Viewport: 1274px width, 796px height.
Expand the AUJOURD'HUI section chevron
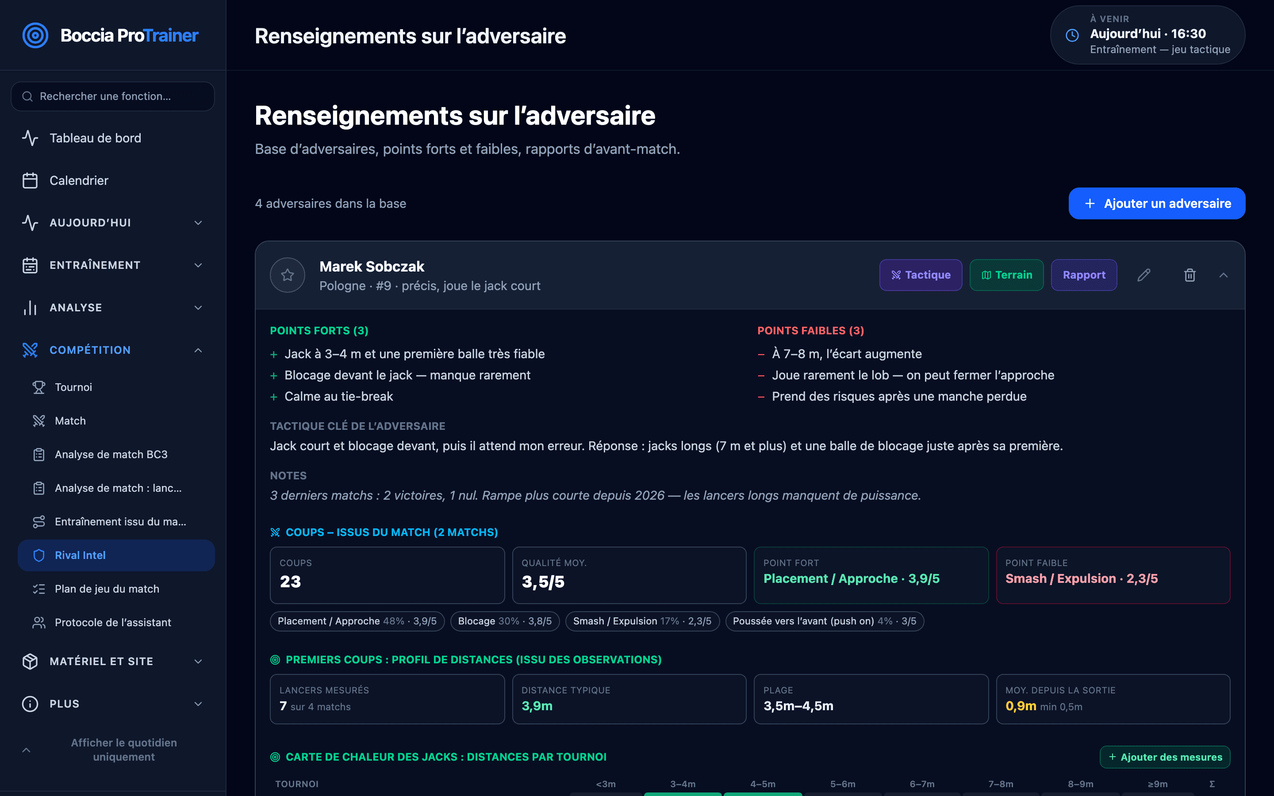click(x=198, y=223)
